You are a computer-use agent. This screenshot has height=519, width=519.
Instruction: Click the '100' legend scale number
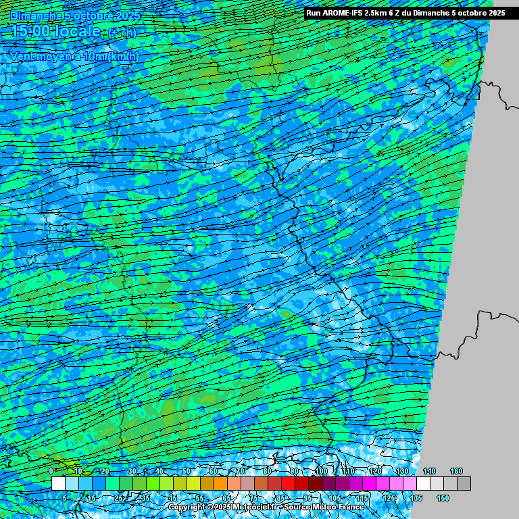click(321, 471)
